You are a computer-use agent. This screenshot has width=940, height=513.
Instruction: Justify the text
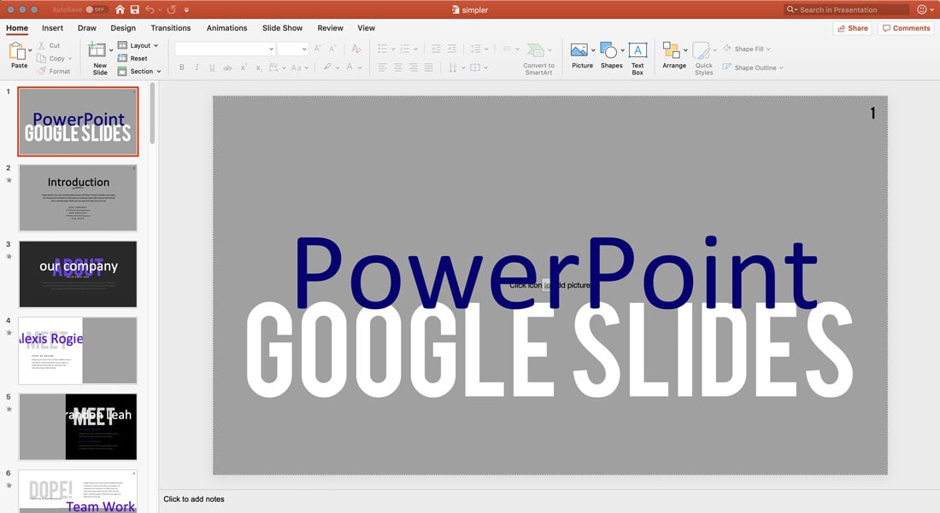pyautogui.click(x=429, y=67)
